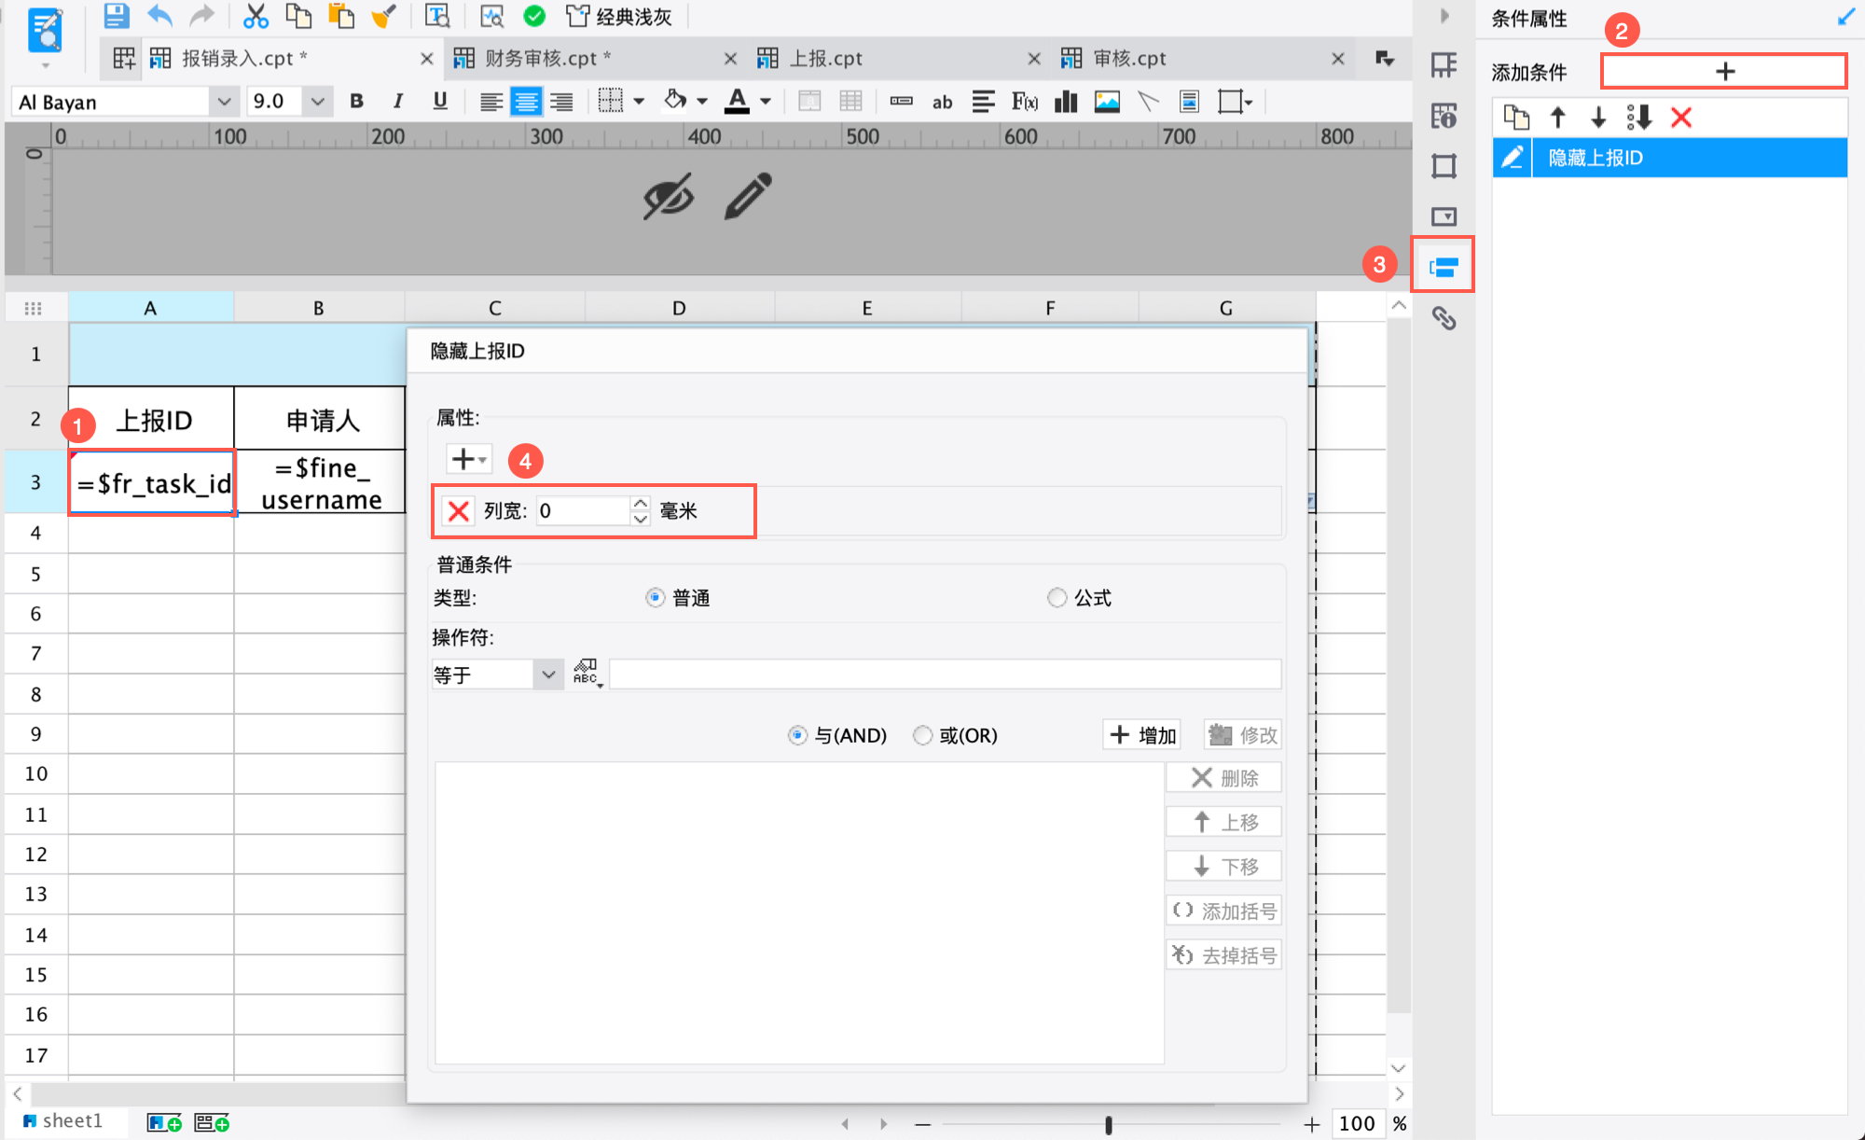The width and height of the screenshot is (1865, 1140).
Task: Select the 公式 type radio button
Action: [x=1057, y=598]
